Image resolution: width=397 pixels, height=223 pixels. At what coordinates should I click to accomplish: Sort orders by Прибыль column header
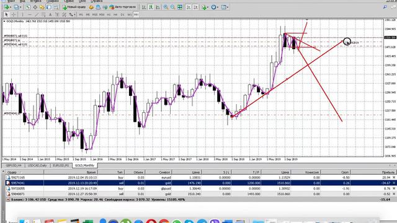click(373, 172)
